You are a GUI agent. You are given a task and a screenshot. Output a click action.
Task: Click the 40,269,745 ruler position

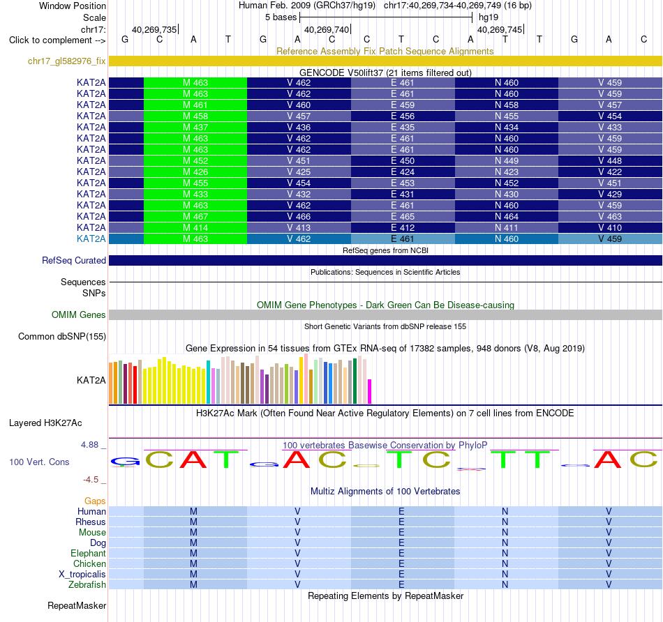click(500, 29)
